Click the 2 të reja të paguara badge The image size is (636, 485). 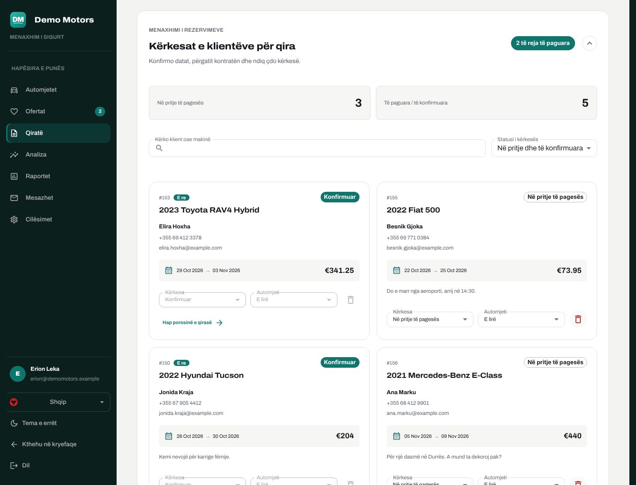[543, 43]
